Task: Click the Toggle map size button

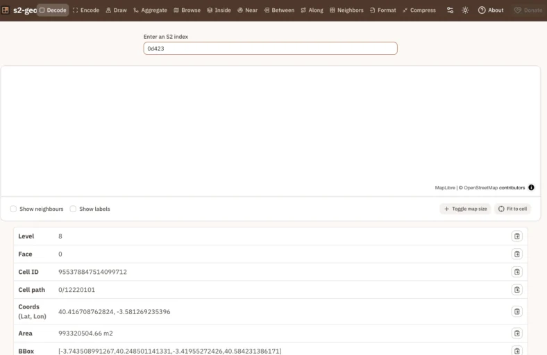Action: point(465,209)
